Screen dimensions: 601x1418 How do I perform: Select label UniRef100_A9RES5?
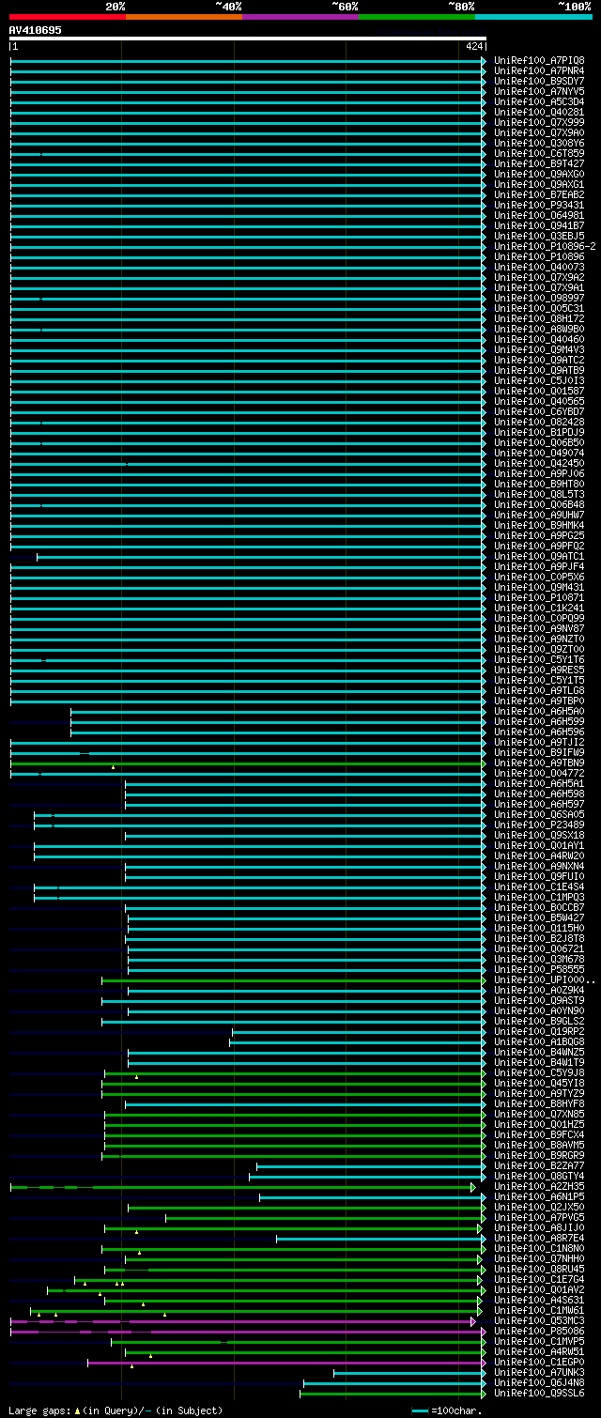pos(539,670)
